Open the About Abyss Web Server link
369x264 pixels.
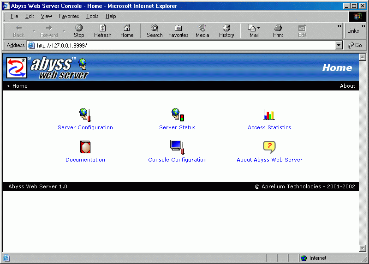269,160
